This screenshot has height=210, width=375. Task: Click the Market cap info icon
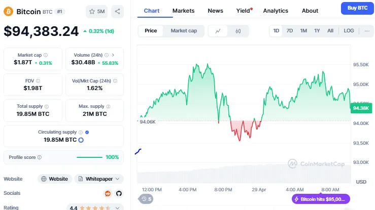coord(46,55)
